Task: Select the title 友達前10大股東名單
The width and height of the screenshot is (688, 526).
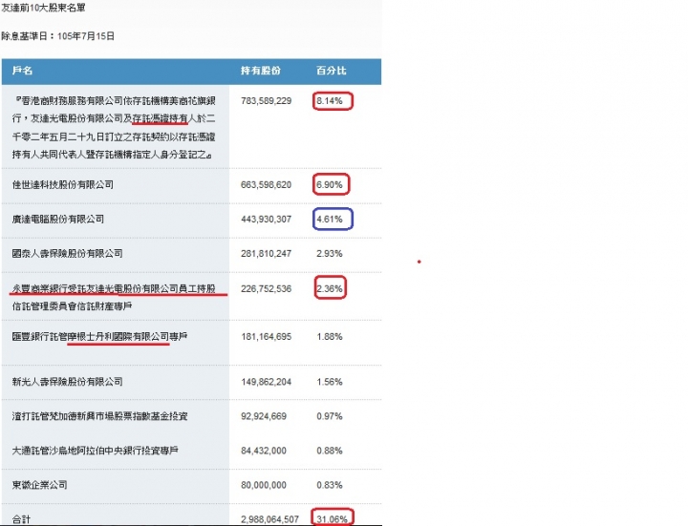Action: (x=43, y=8)
